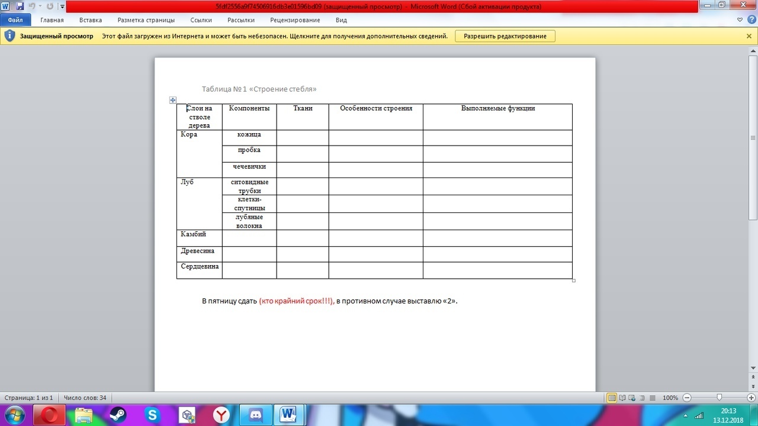Open Skype from the taskbar
The height and width of the screenshot is (426, 758).
[x=152, y=415]
